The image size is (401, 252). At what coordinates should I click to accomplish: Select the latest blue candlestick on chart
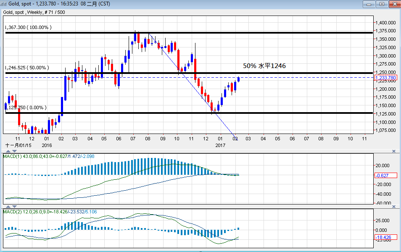(x=238, y=79)
